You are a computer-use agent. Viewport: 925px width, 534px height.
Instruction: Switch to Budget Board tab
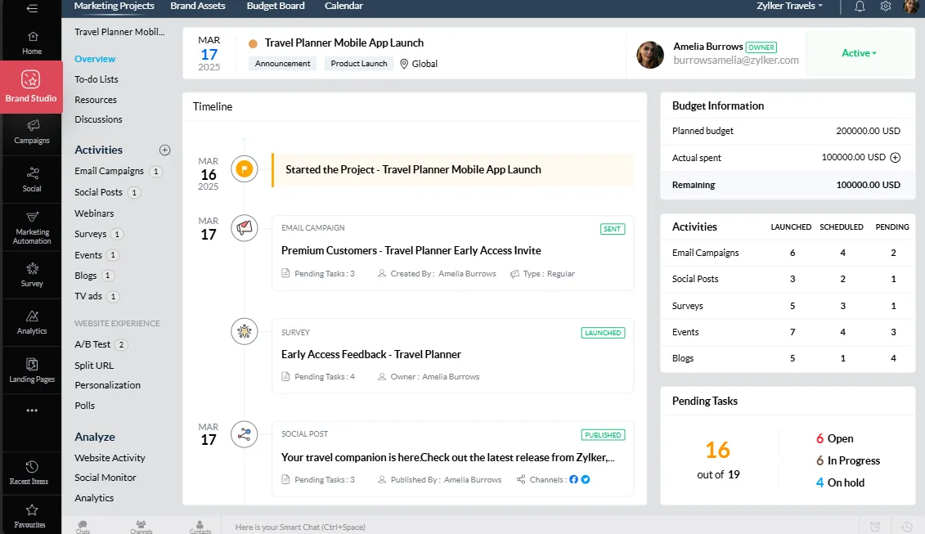point(276,6)
